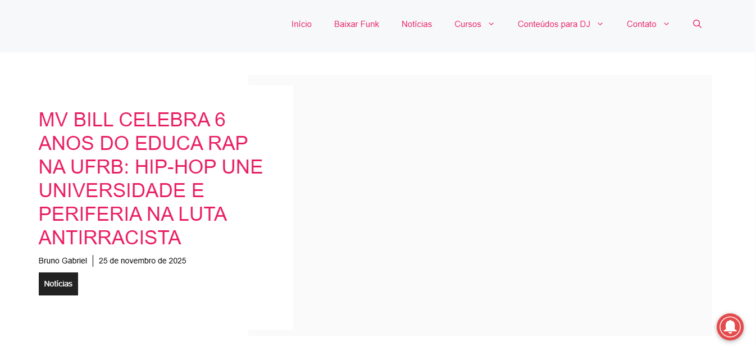The image size is (756, 346).
Task: Click headline line 'MV BILL CELEBRA 6'
Action: click(132, 120)
